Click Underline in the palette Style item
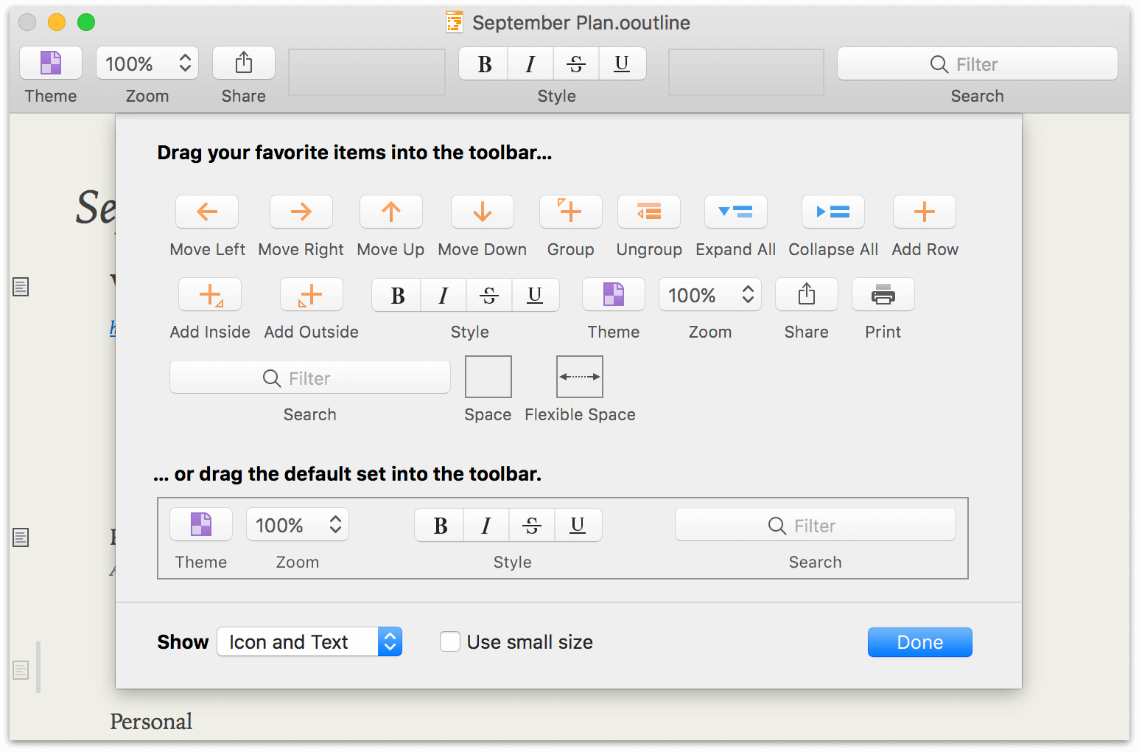 pyautogui.click(x=535, y=295)
